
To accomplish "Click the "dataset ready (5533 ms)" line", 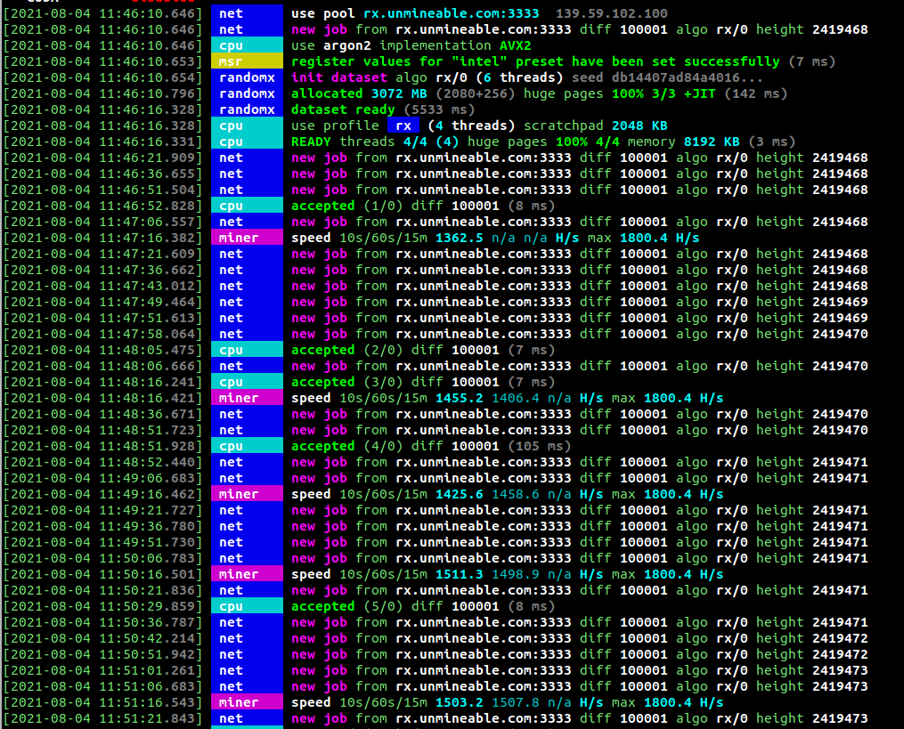I will pos(382,109).
